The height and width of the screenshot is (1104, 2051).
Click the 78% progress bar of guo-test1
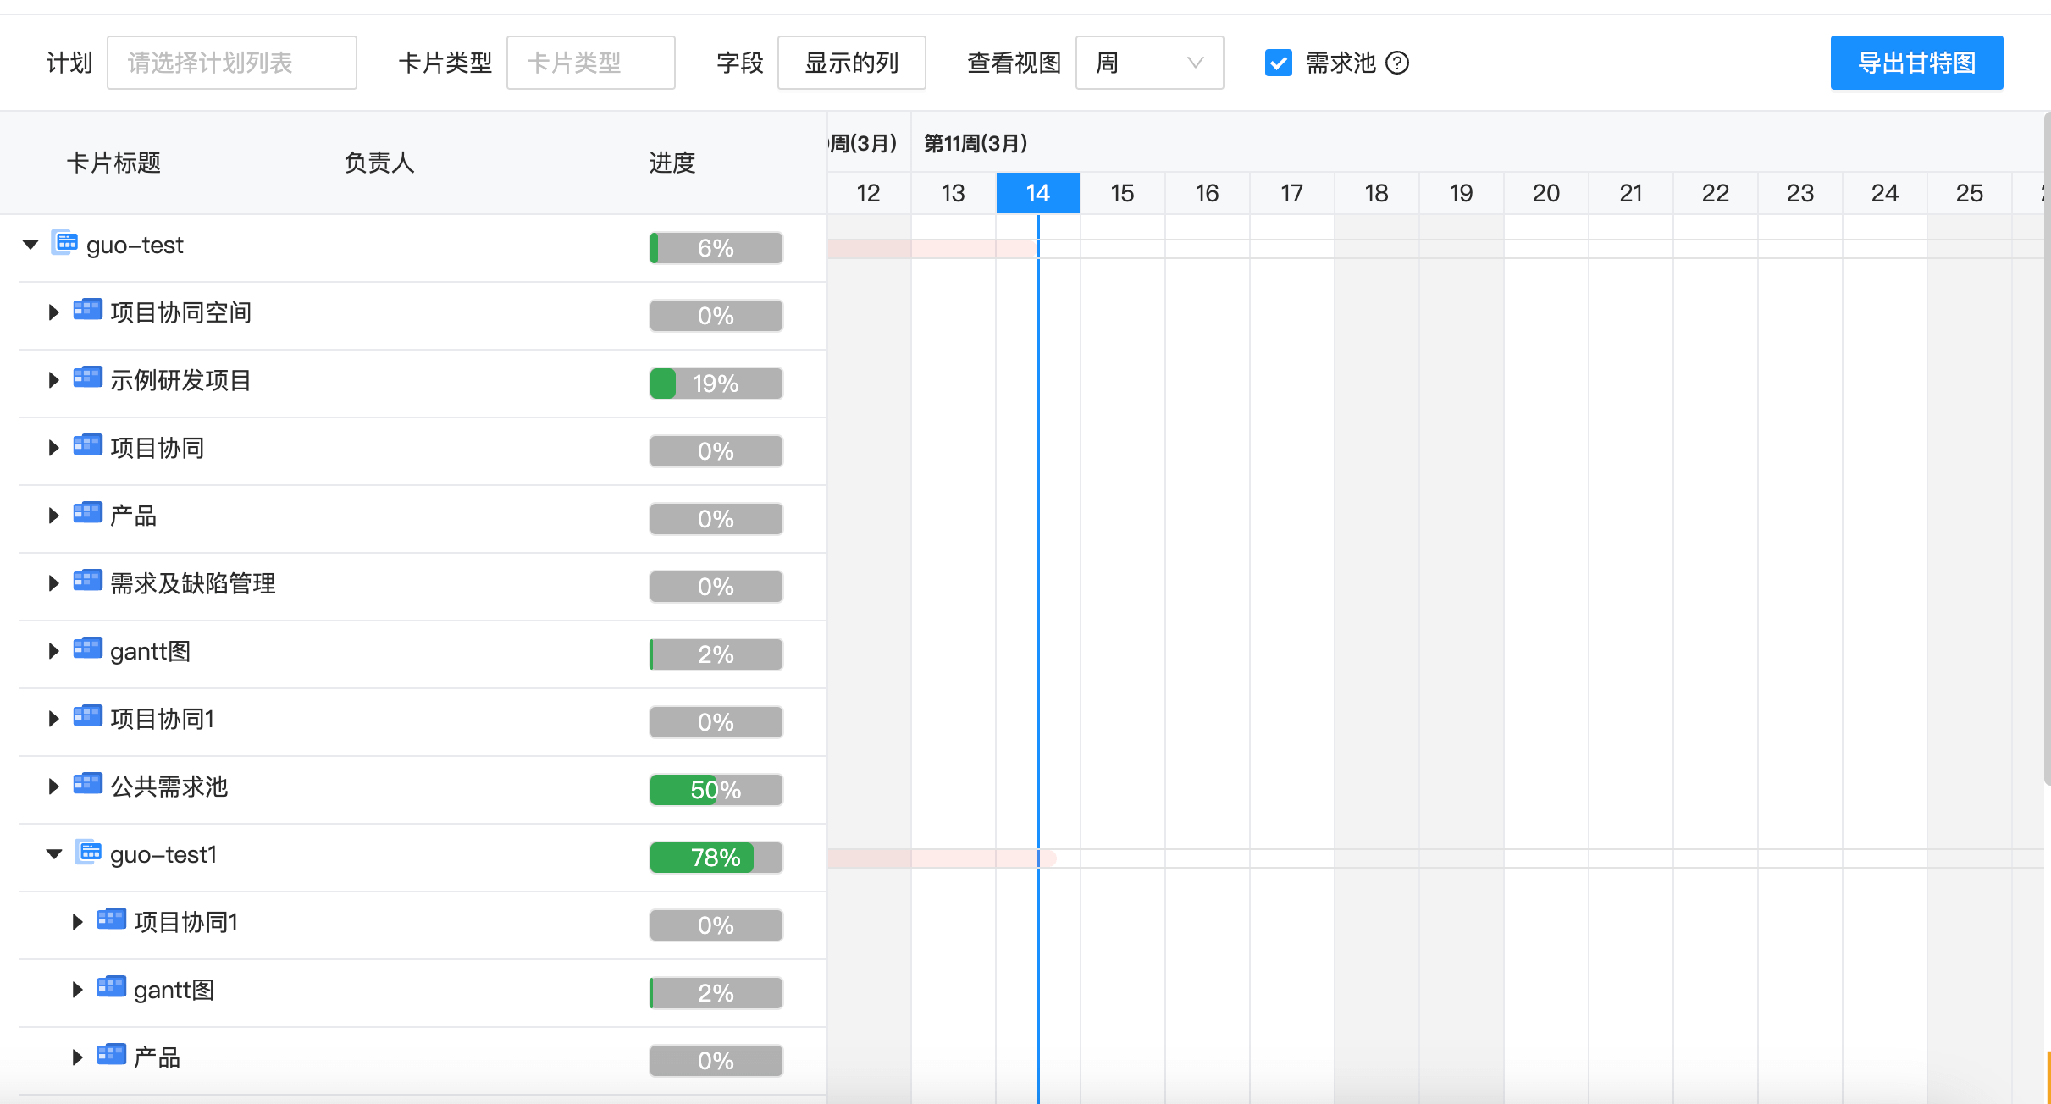tap(716, 857)
